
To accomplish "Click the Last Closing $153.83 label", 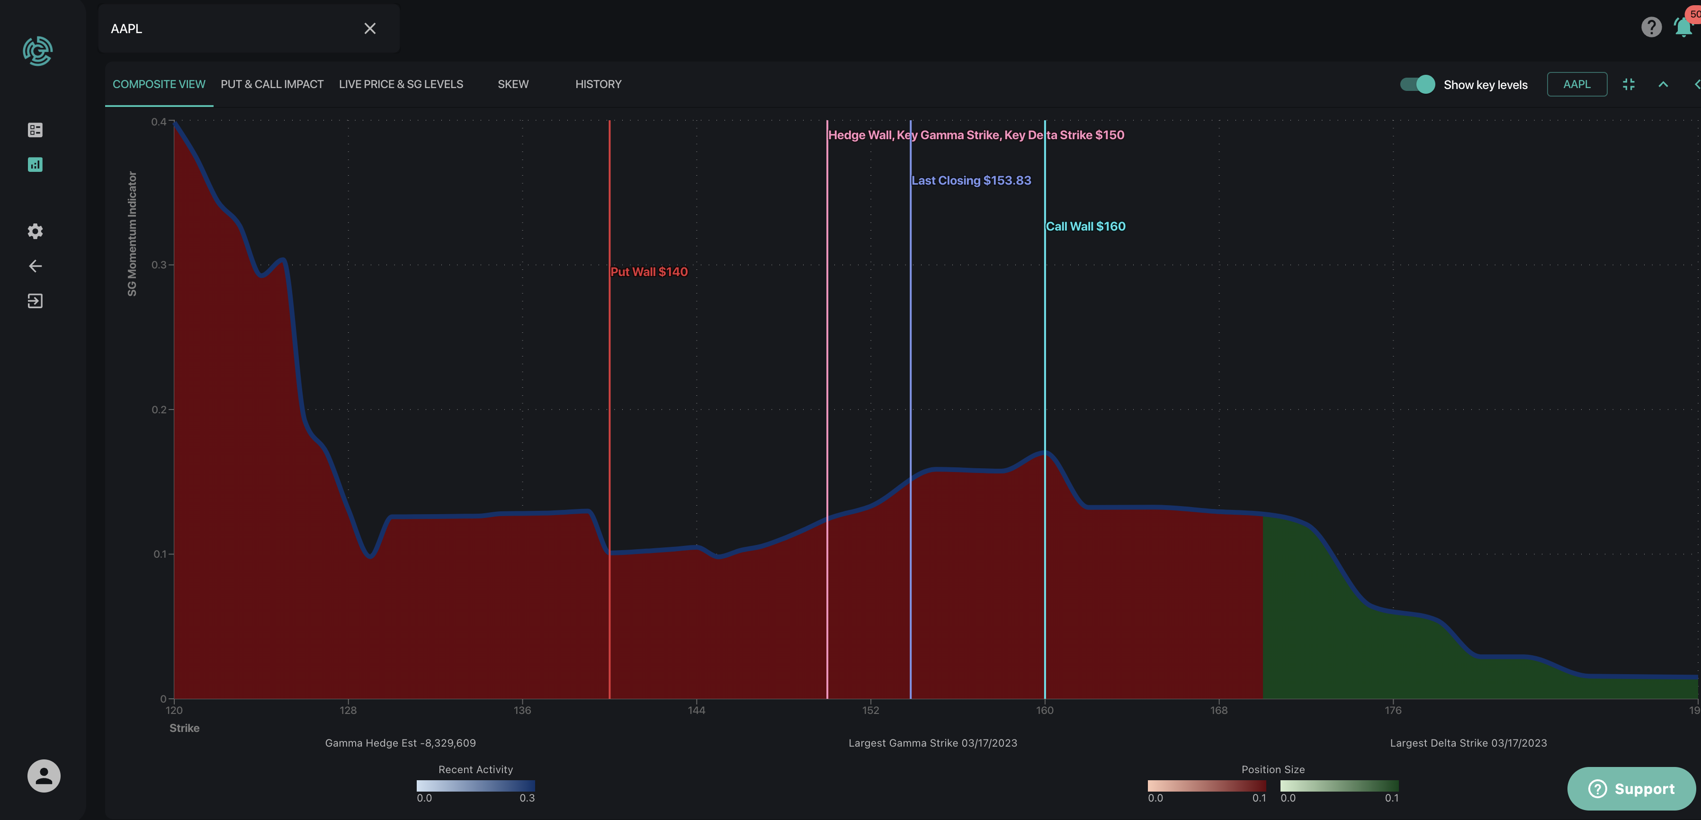I will [971, 181].
